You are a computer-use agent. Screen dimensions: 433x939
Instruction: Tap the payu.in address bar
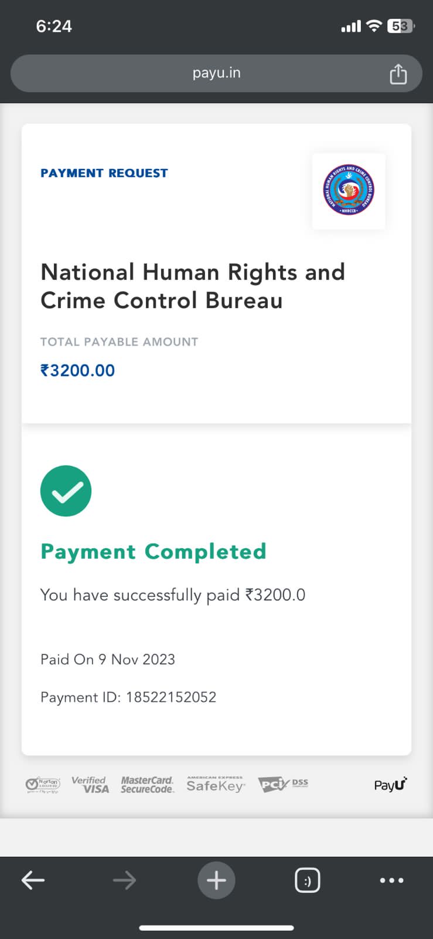point(216,73)
